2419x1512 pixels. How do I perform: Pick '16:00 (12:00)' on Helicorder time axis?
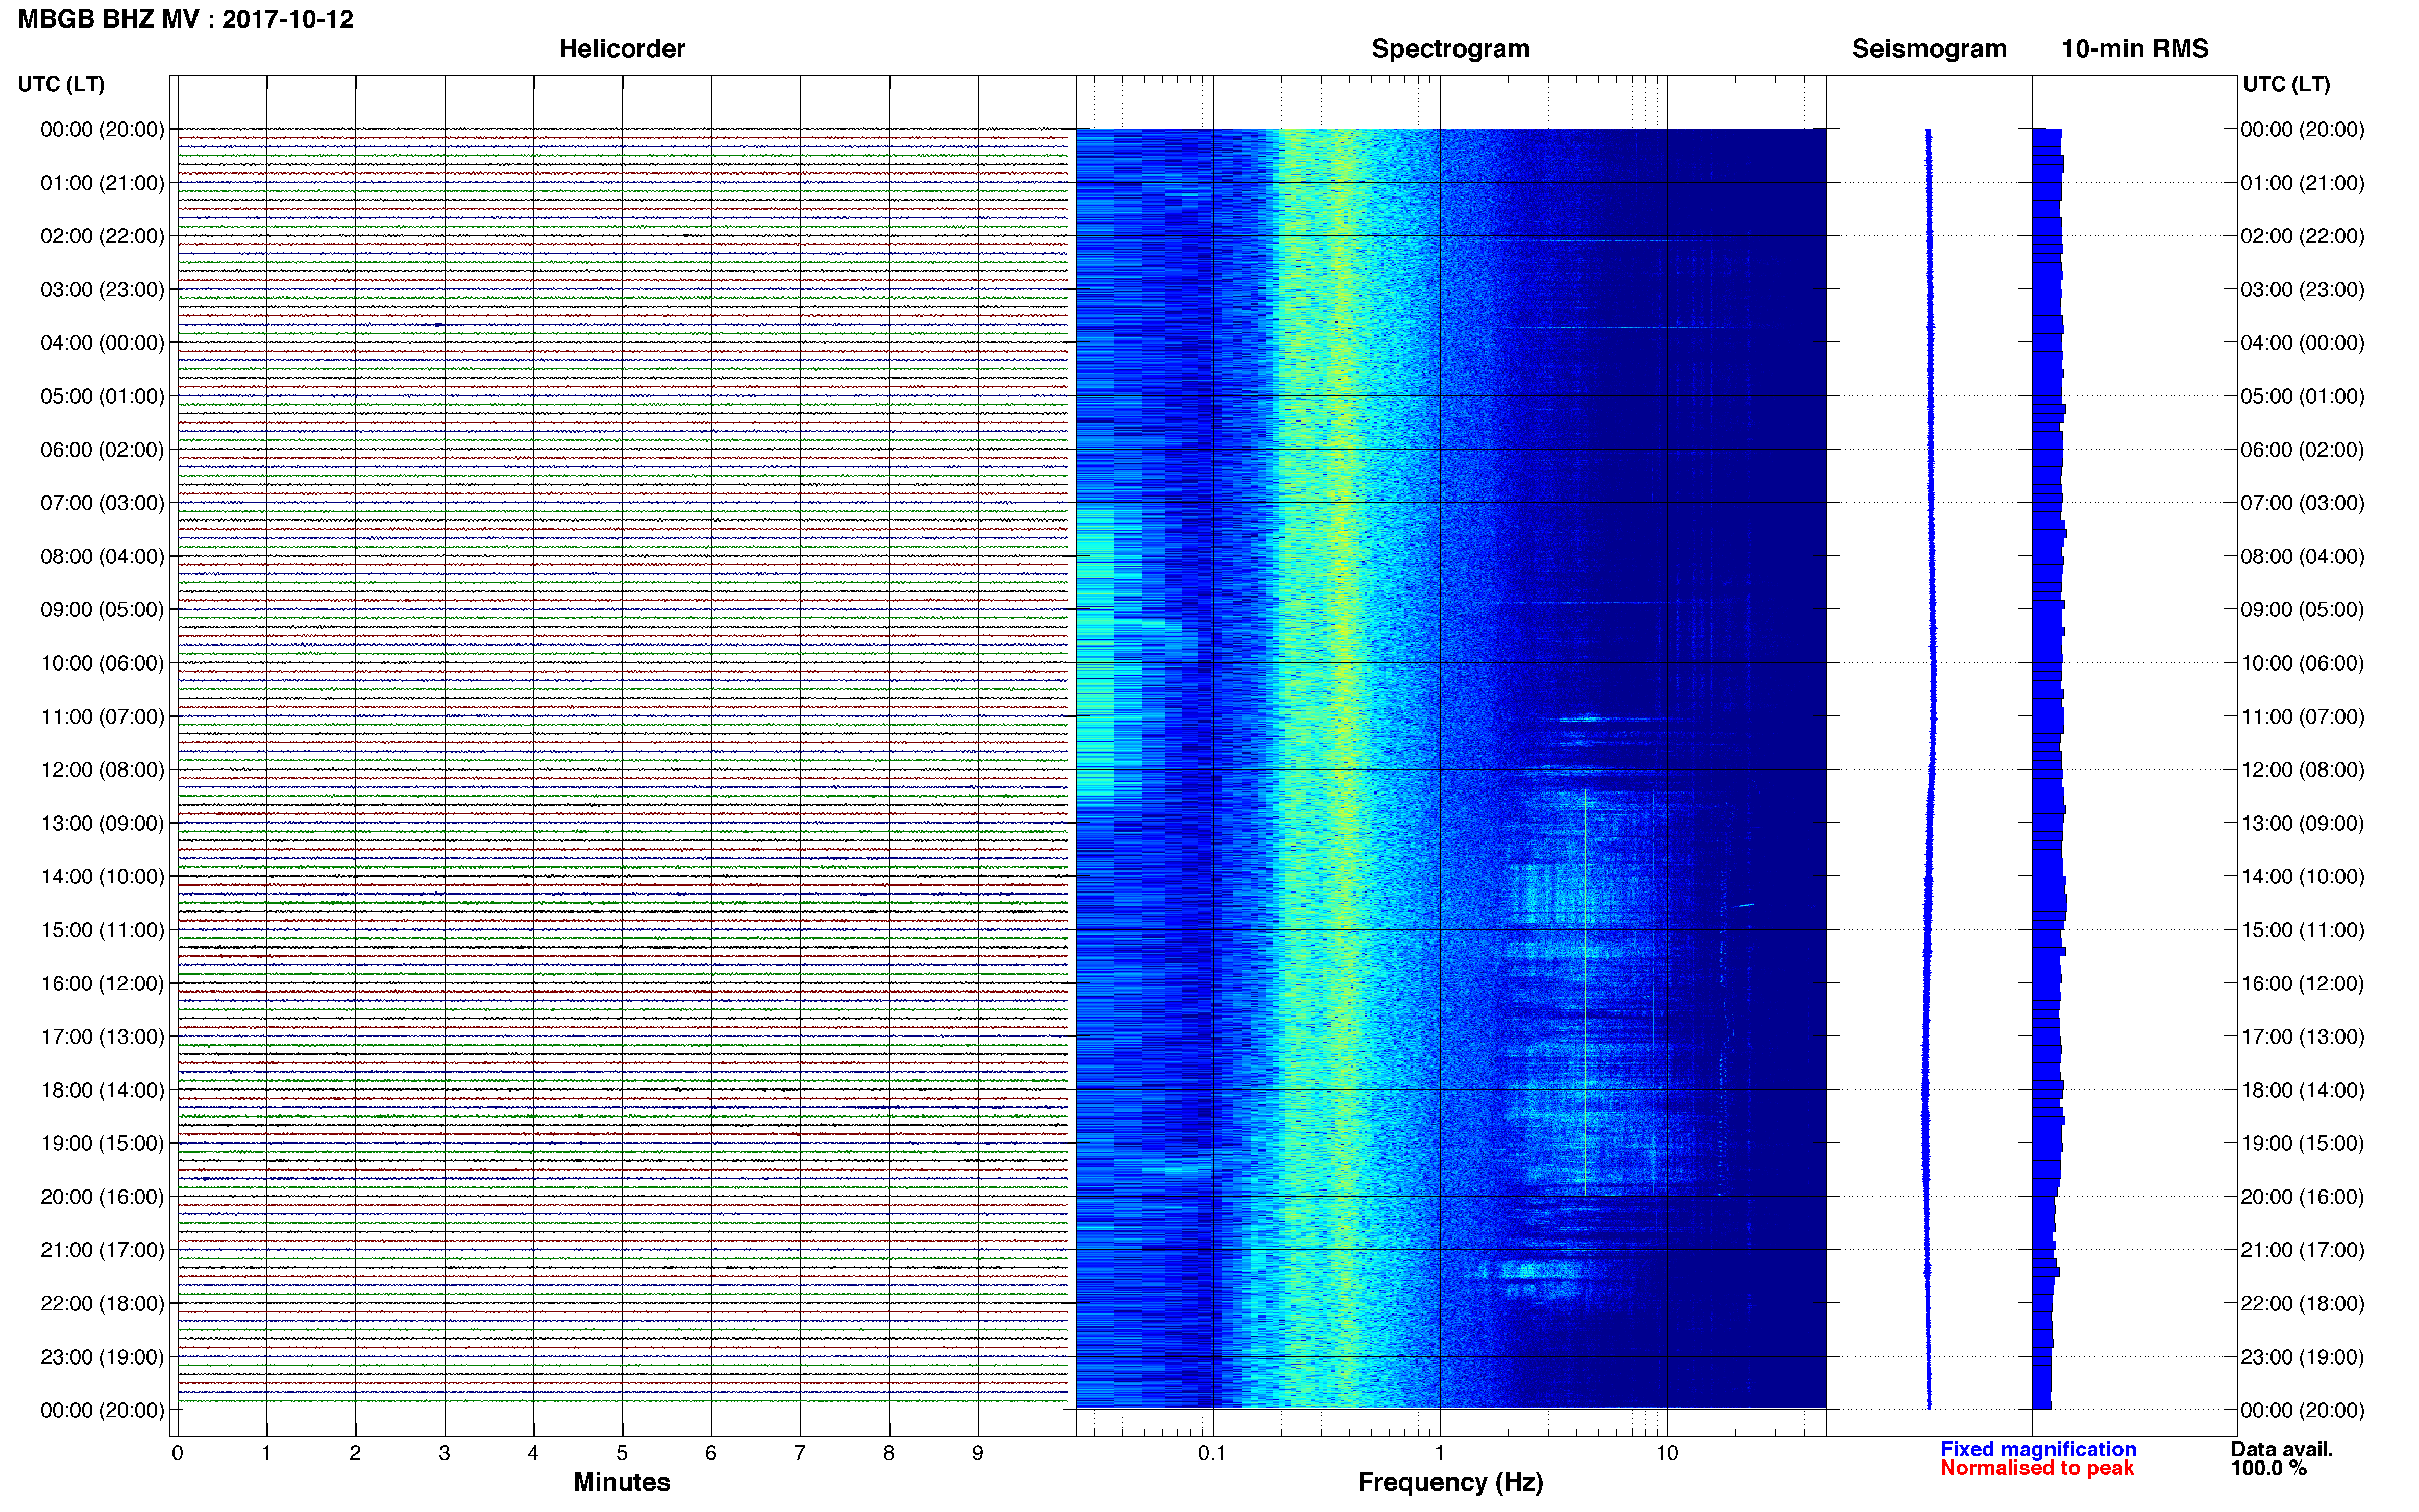102,983
